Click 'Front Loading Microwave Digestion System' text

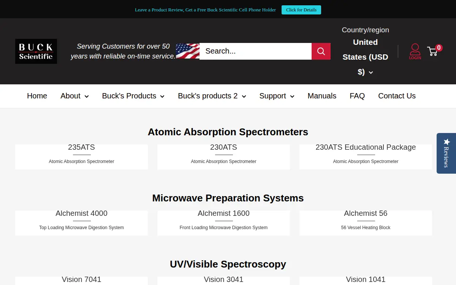point(223,228)
